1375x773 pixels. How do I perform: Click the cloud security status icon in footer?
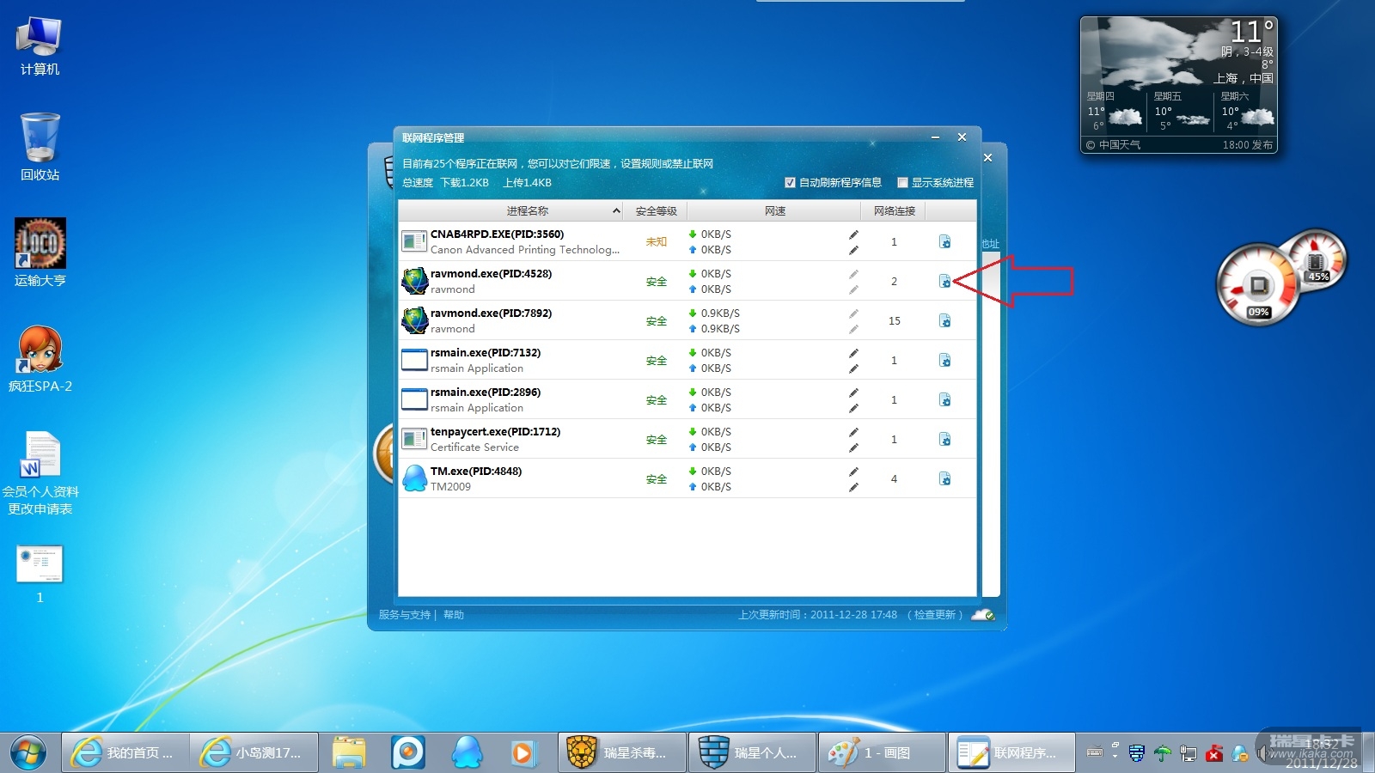(x=982, y=615)
